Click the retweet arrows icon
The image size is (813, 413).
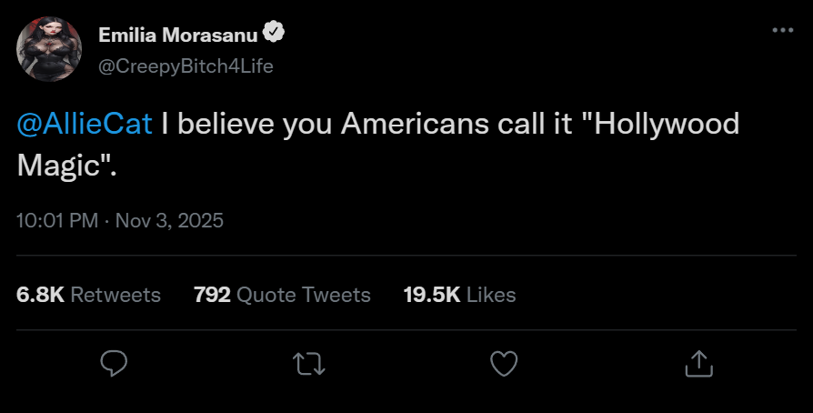[309, 364]
